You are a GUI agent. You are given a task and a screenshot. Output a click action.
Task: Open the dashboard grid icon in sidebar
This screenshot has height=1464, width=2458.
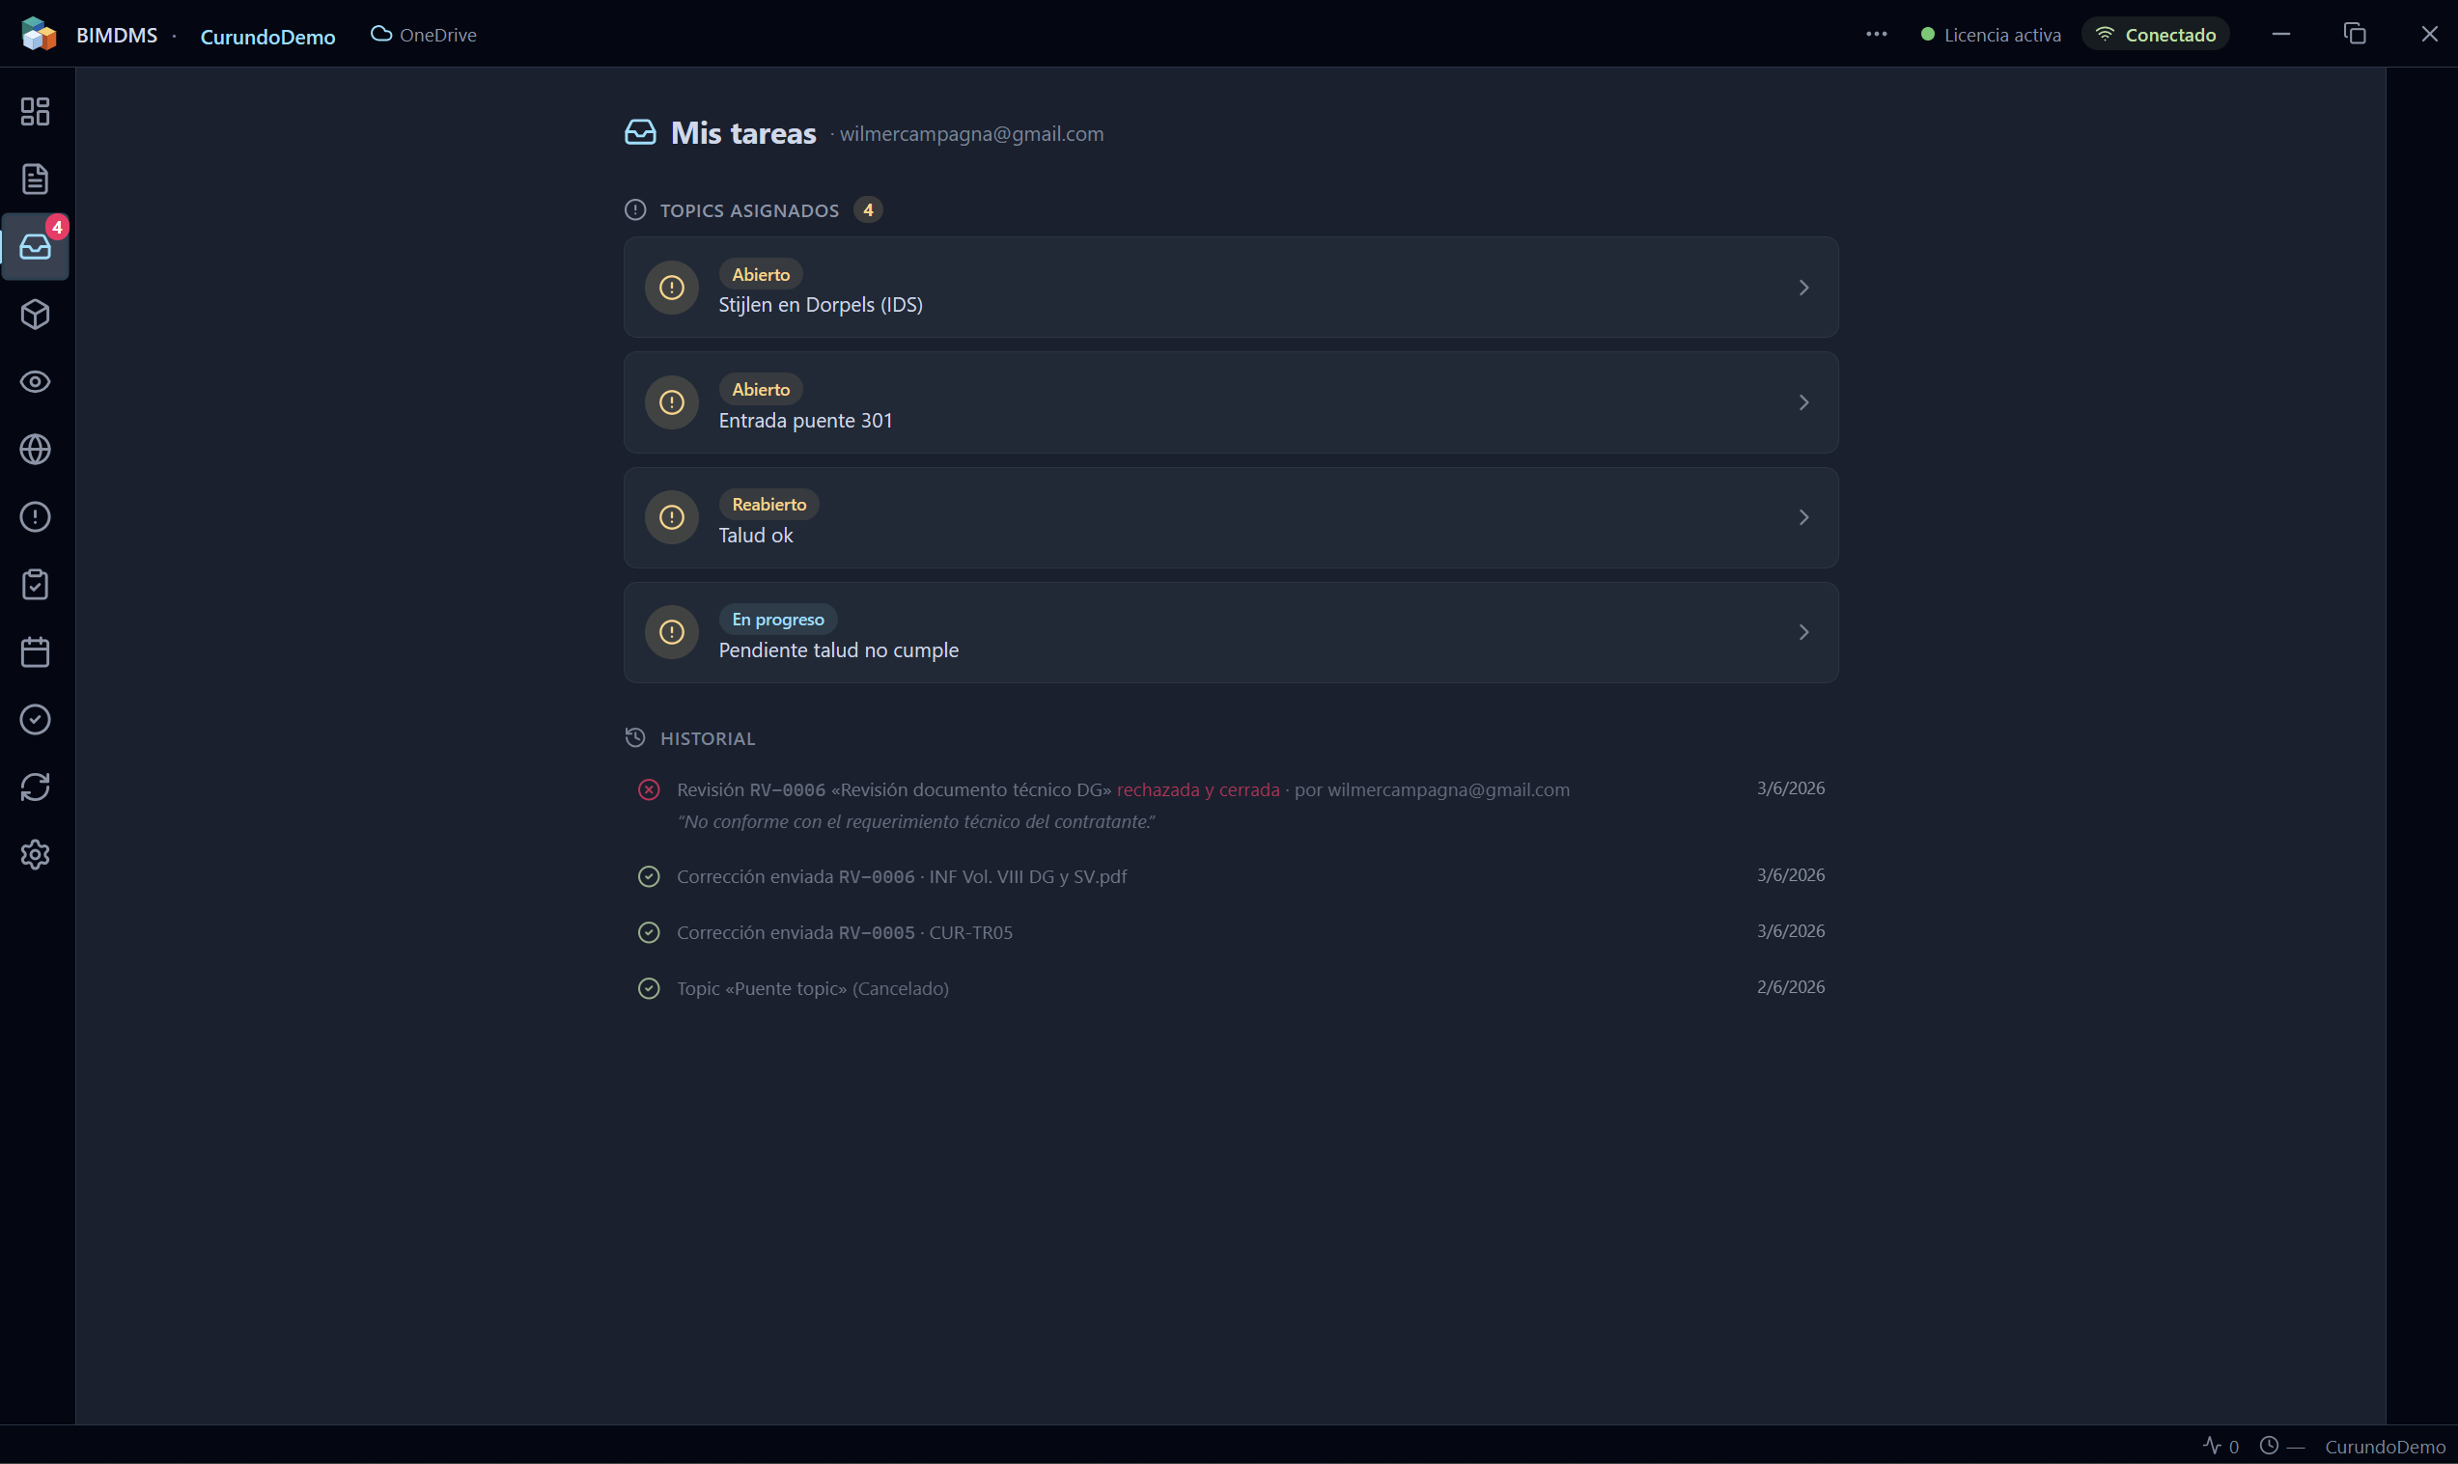pyautogui.click(x=36, y=112)
